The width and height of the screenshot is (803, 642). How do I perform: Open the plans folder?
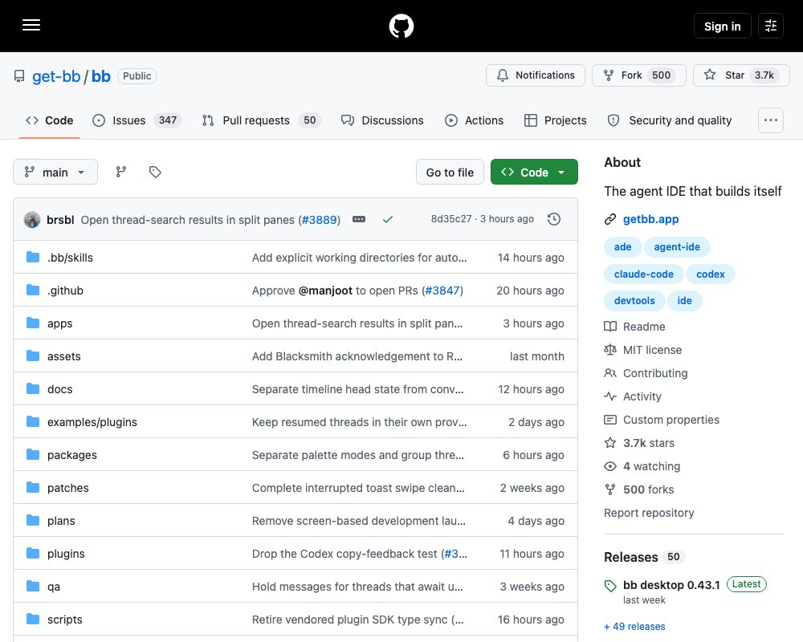tap(62, 521)
